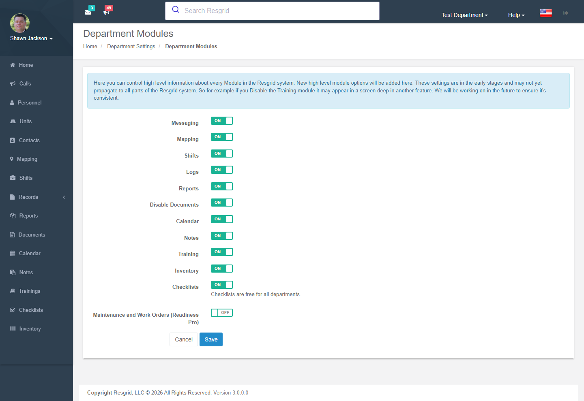
Task: Toggle the Shifts module switch
Action: (222, 154)
